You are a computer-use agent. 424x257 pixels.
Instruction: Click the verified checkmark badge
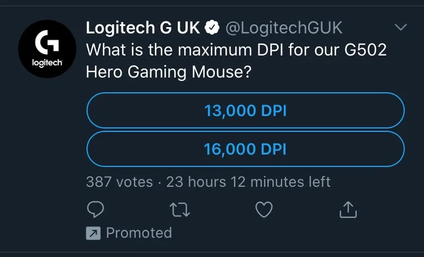coord(212,27)
